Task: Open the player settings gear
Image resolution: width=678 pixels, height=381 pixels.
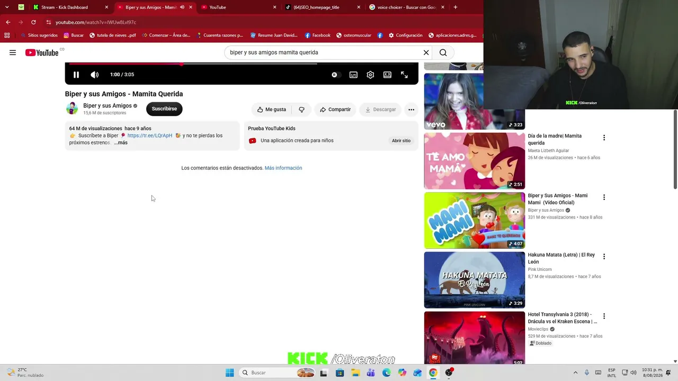Action: coord(370,75)
